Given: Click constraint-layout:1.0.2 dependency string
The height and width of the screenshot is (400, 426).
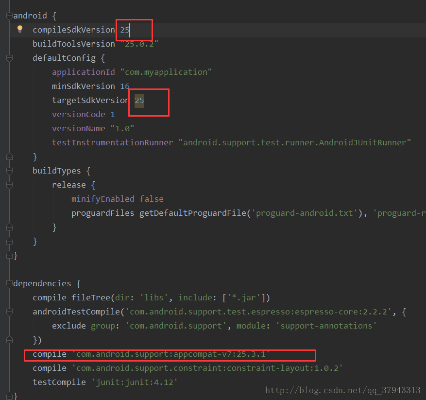Looking at the screenshot, I should pos(207,368).
